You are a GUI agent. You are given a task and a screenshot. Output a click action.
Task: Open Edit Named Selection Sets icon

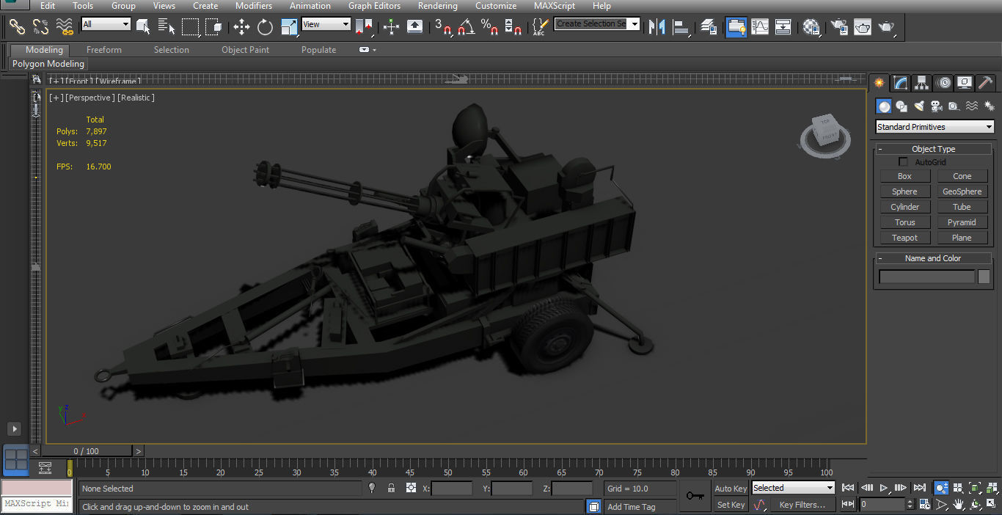pos(540,27)
